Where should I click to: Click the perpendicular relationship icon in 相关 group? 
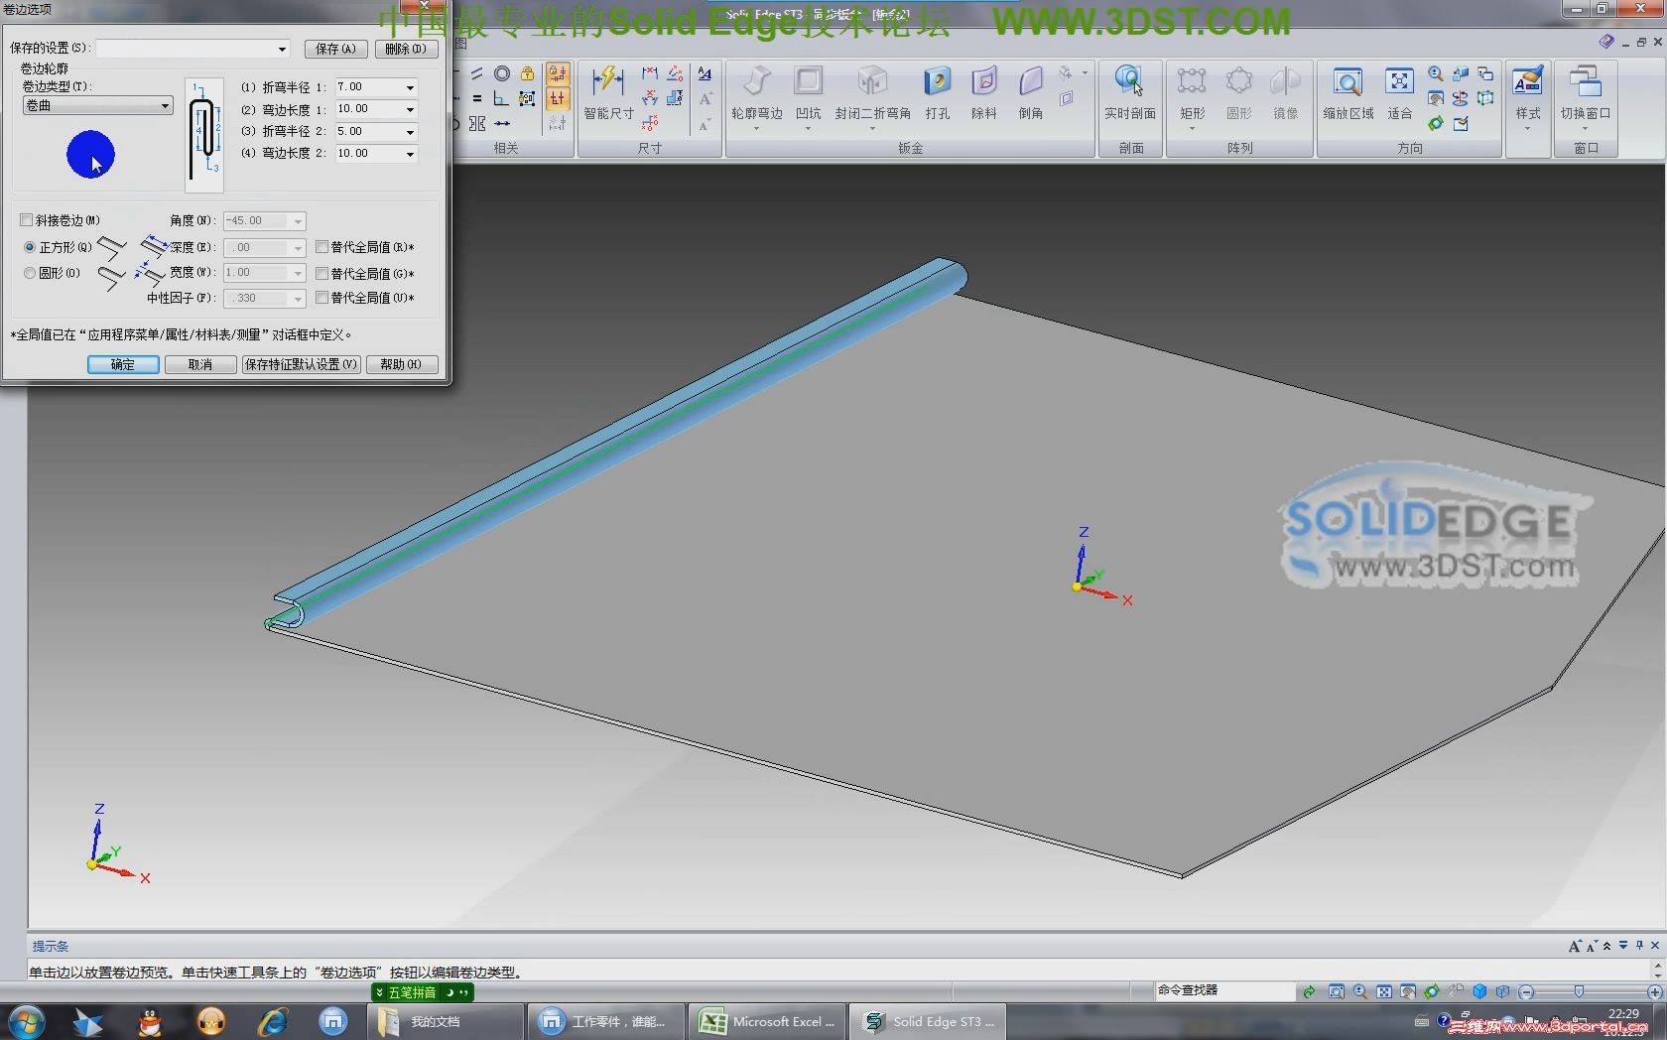[x=502, y=98]
